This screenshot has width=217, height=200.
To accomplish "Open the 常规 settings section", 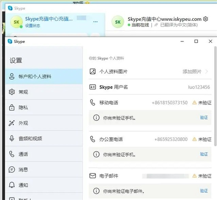I will pos(44,92).
